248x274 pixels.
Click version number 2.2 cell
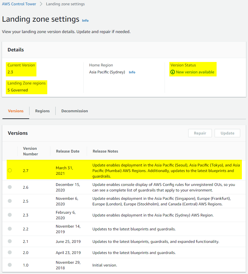[26, 229]
